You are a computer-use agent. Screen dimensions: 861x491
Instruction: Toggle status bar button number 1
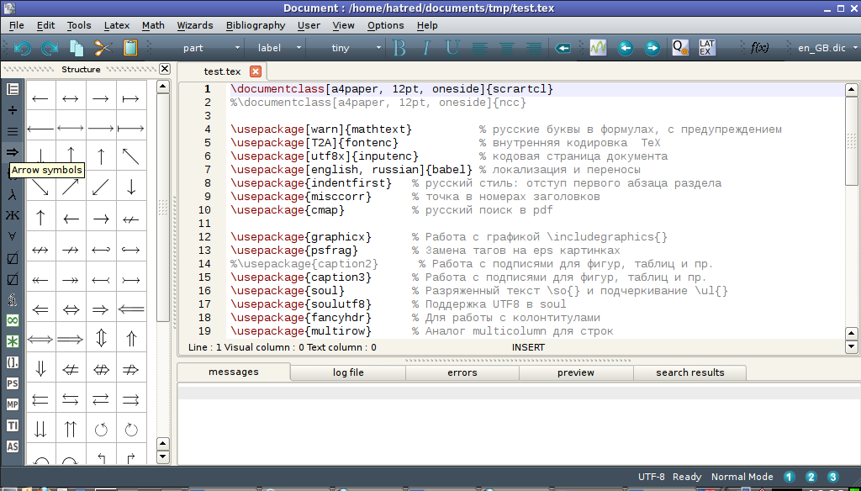(790, 477)
